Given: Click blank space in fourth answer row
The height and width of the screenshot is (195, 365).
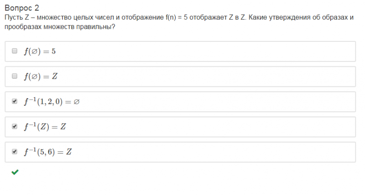Looking at the screenshot, I should tap(205, 127).
